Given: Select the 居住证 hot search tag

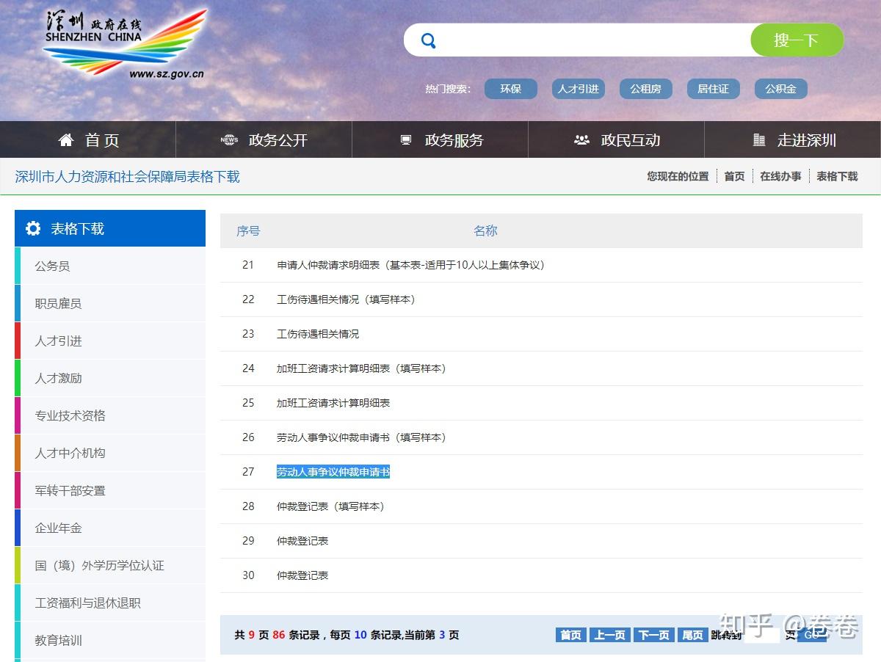Looking at the screenshot, I should (x=714, y=89).
